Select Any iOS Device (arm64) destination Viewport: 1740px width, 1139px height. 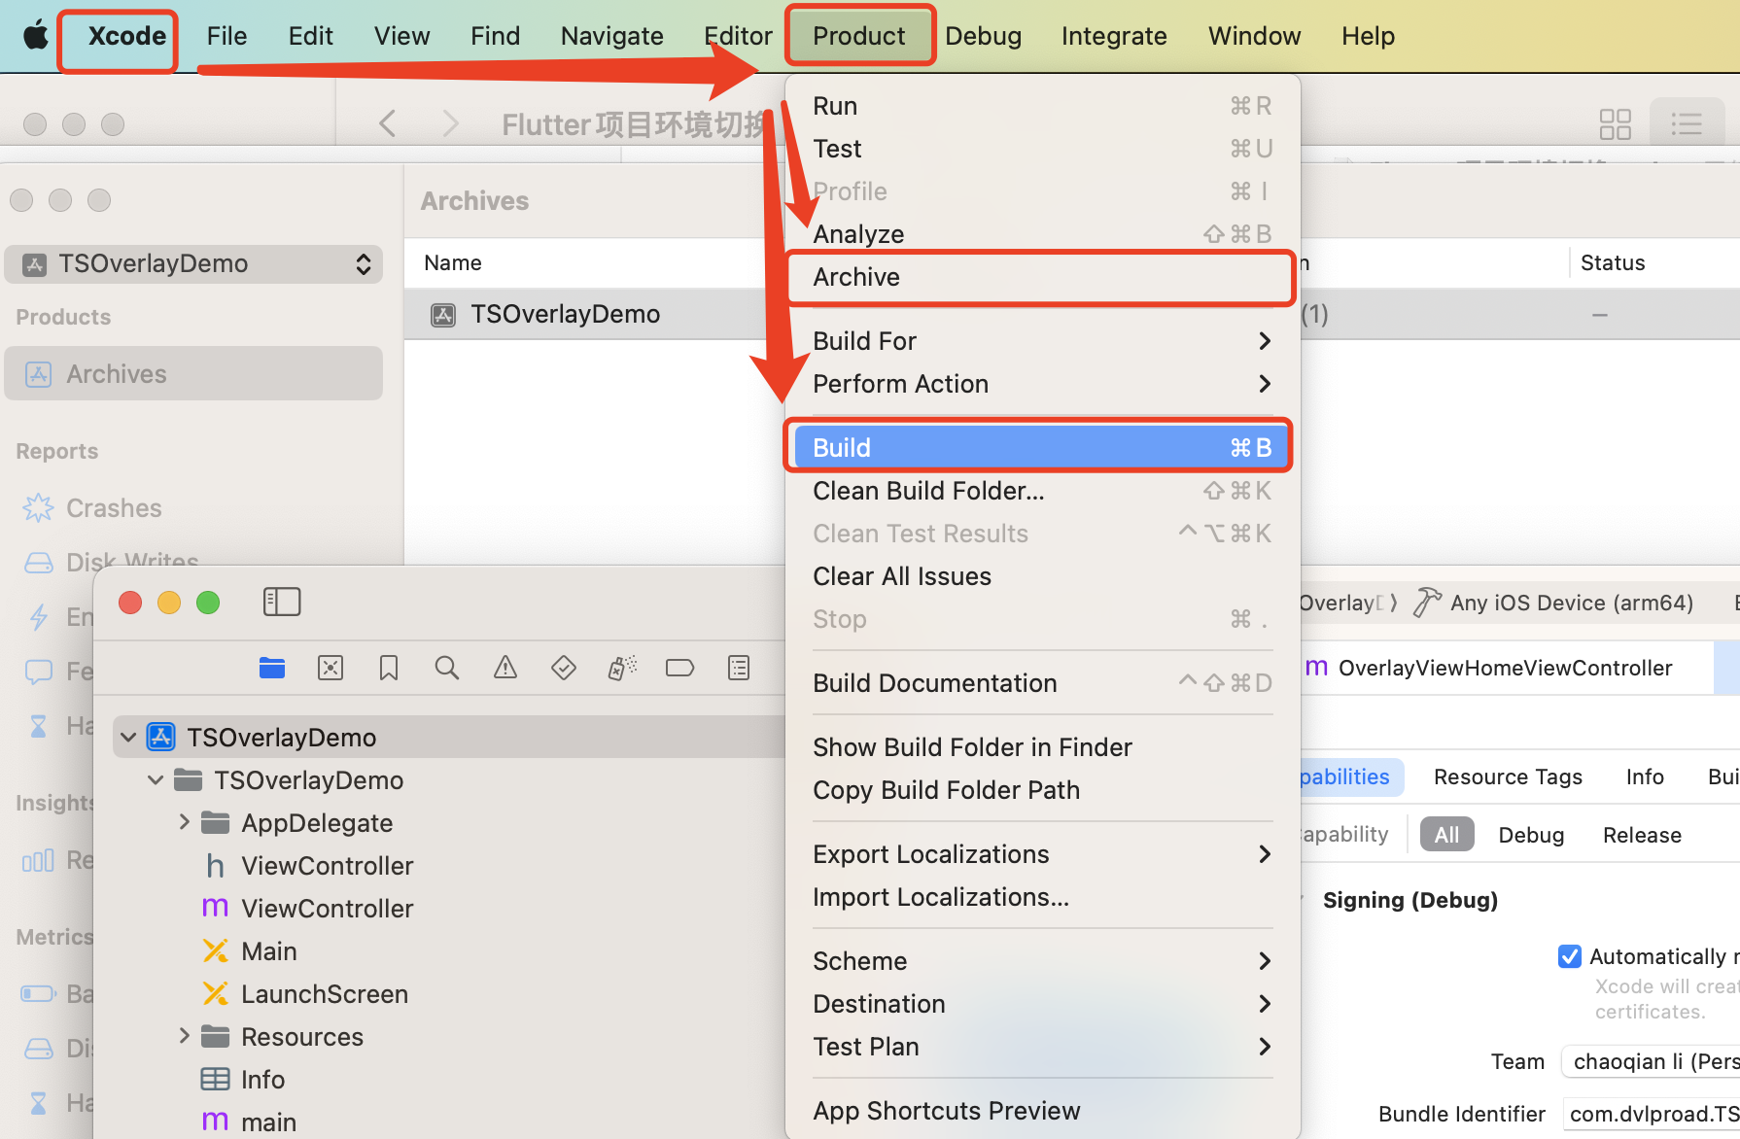pyautogui.click(x=1571, y=603)
